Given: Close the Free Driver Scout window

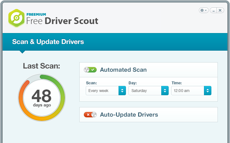Looking at the screenshot, I should (x=220, y=10).
